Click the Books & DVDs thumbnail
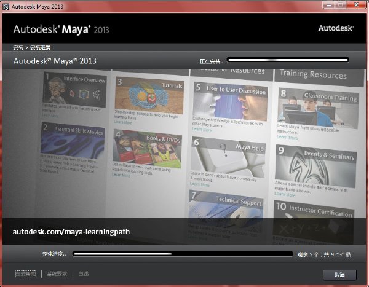This screenshot has width=369, height=287. [148, 149]
